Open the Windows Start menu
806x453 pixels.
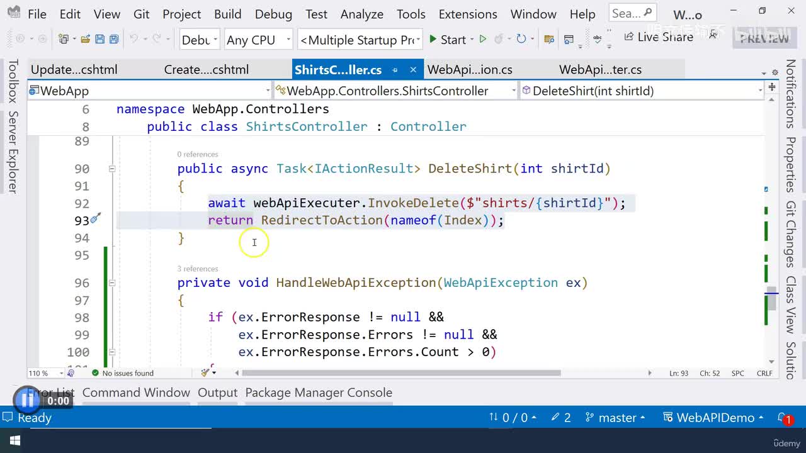point(14,440)
